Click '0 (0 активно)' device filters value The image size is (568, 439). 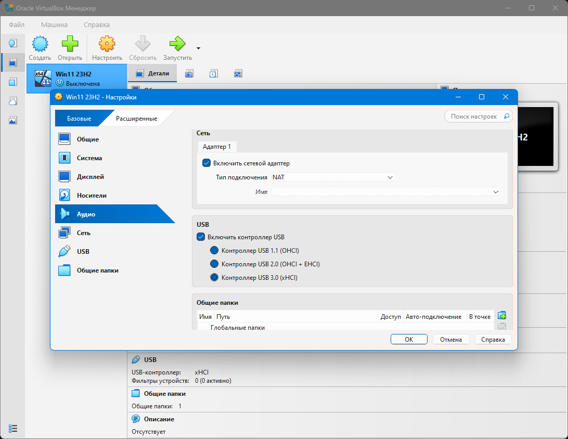pyautogui.click(x=213, y=381)
